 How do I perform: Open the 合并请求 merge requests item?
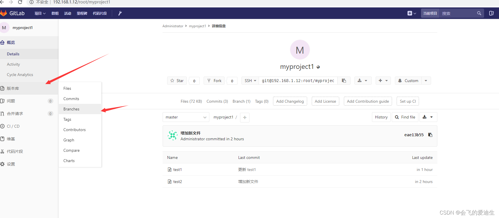pyautogui.click(x=29, y=114)
